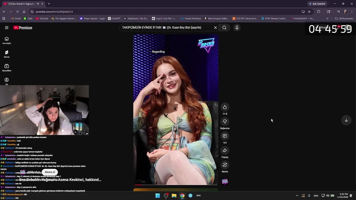This screenshot has width=356, height=200.
Task: View site information icon in address bar
Action: point(32,12)
